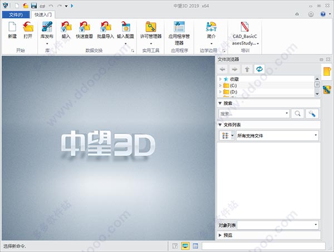Click the 批量导入 batch import icon
The image size is (334, 252).
tap(106, 27)
